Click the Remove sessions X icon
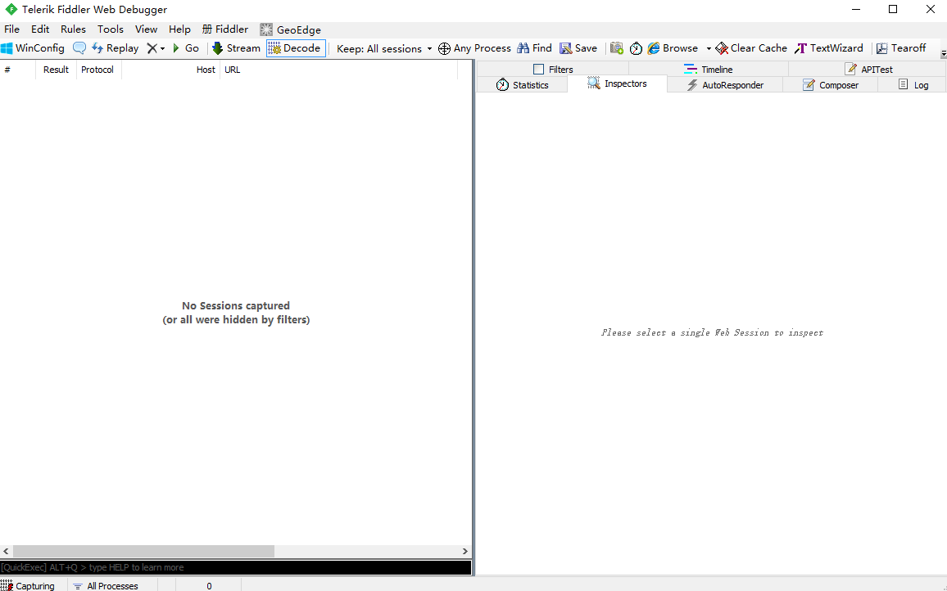 click(152, 48)
